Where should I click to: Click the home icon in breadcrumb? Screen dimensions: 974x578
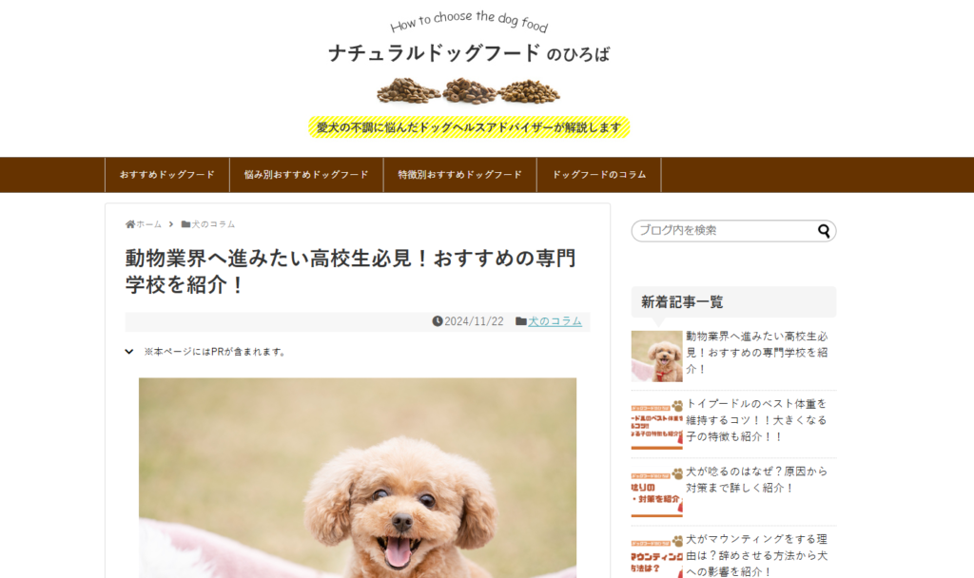point(129,224)
